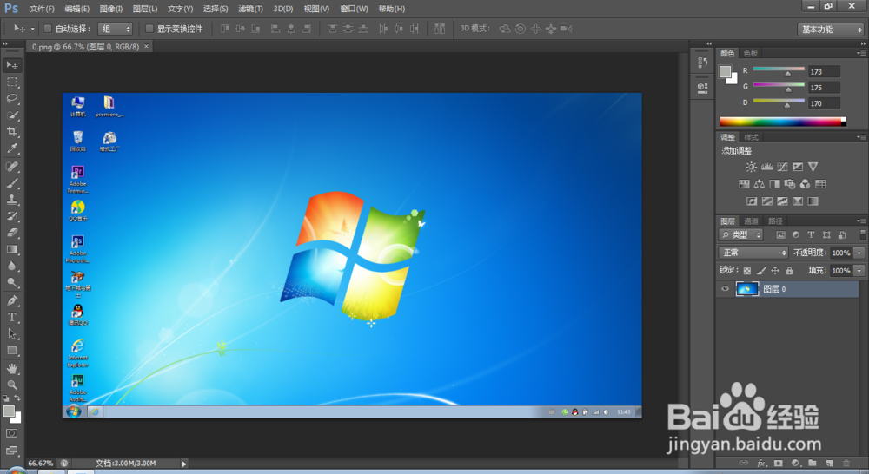Enable the 自动选择 checkbox
The height and width of the screenshot is (474, 869).
click(x=48, y=29)
